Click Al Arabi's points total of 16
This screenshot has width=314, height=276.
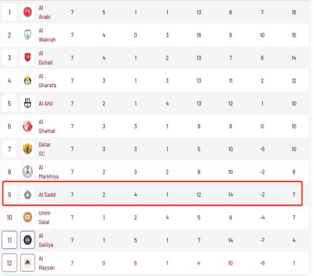(294, 13)
